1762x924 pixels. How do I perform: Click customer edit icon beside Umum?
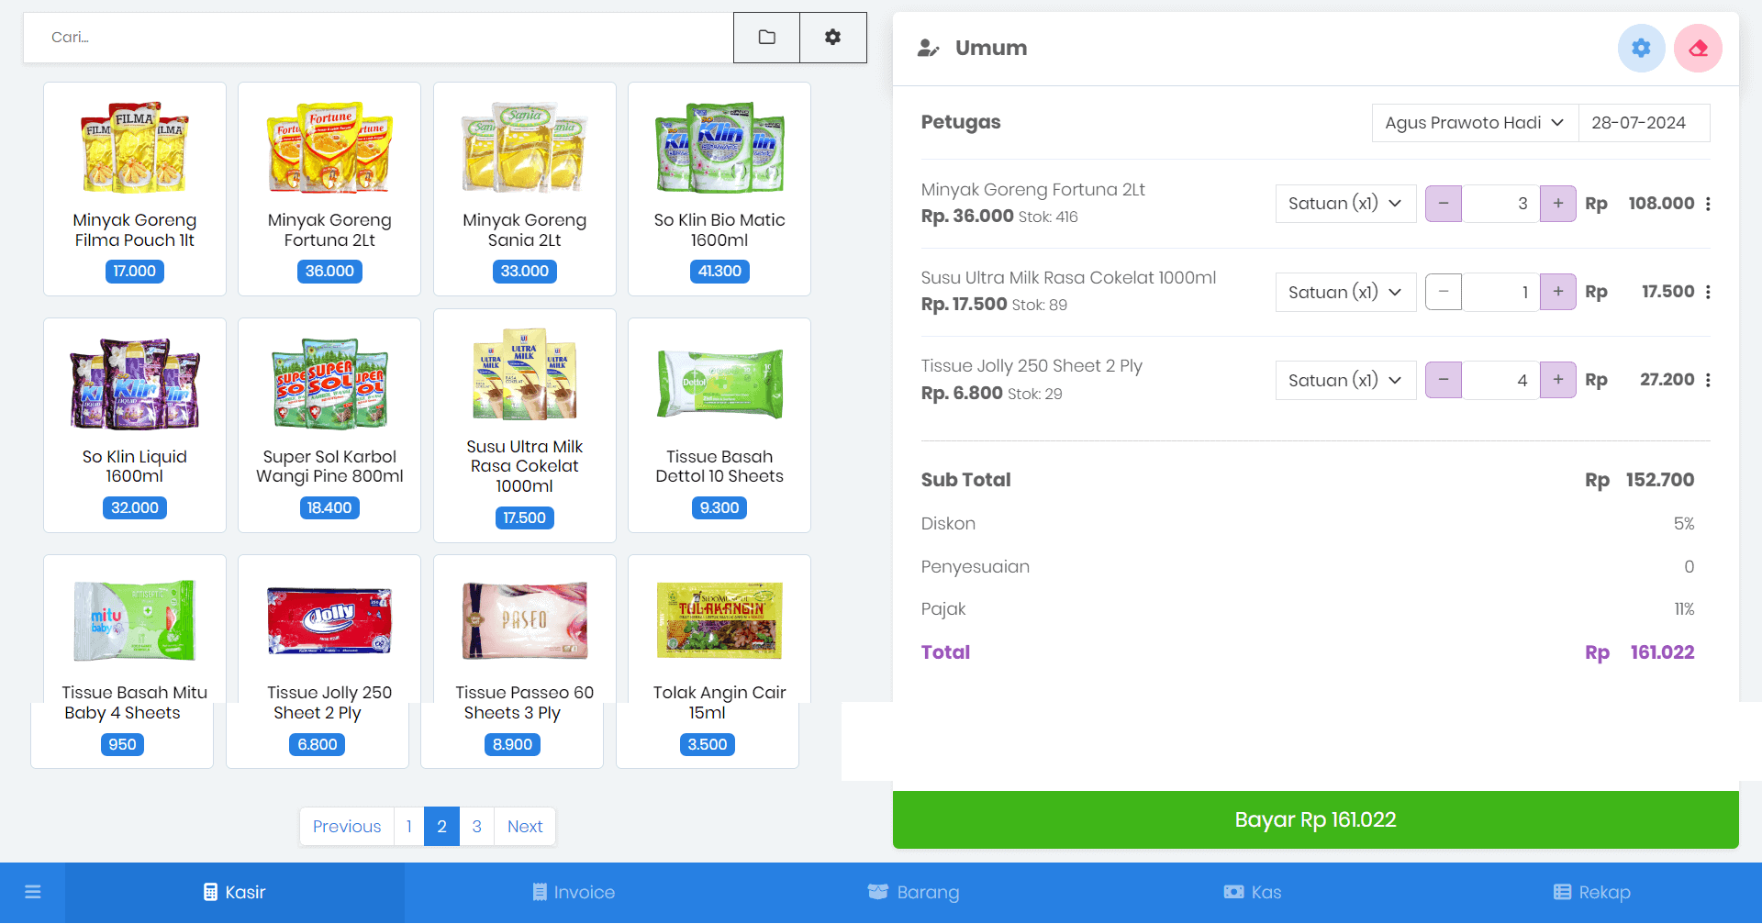pyautogui.click(x=928, y=48)
